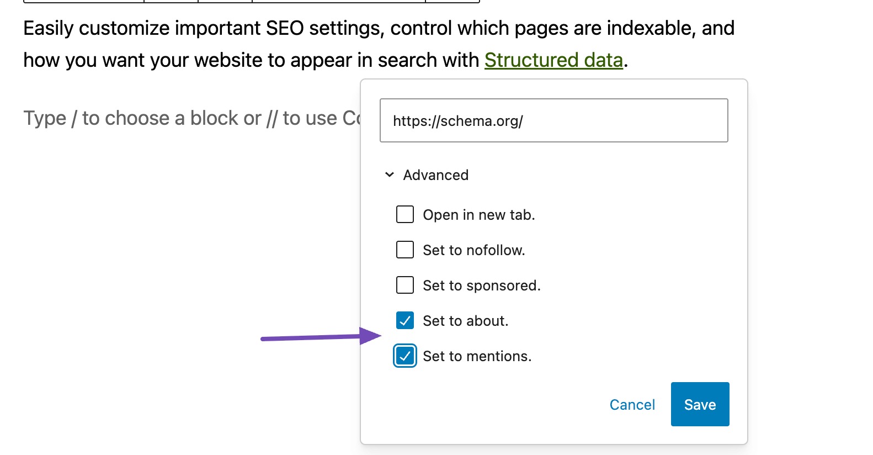Open the Structured data hyperlink
This screenshot has width=873, height=455.
pyautogui.click(x=553, y=60)
